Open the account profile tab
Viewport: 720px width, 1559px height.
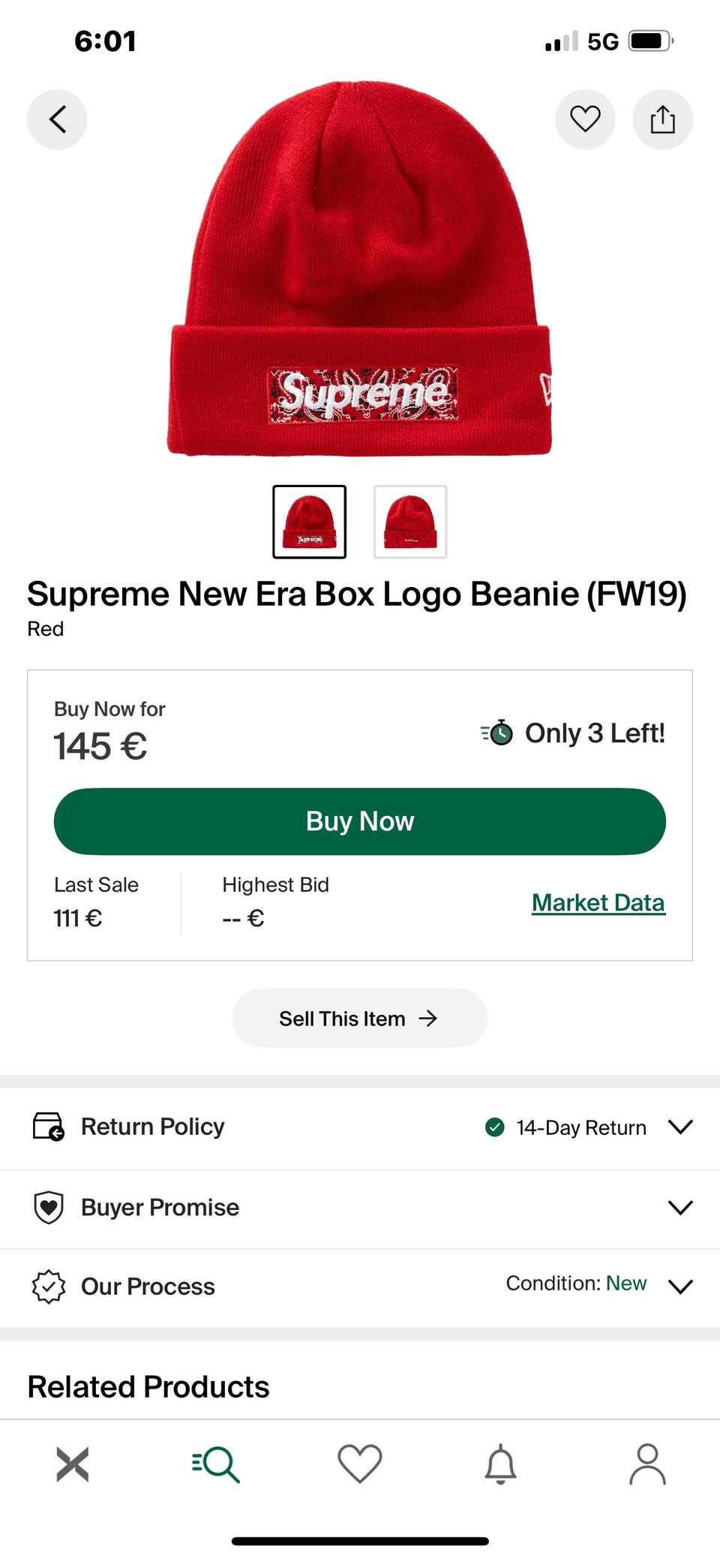tap(647, 1464)
